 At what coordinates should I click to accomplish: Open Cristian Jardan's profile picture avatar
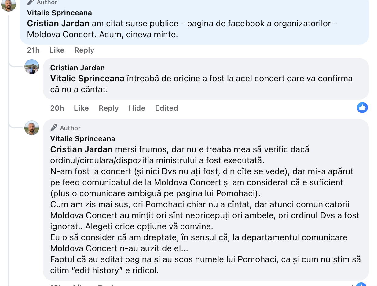point(32,67)
